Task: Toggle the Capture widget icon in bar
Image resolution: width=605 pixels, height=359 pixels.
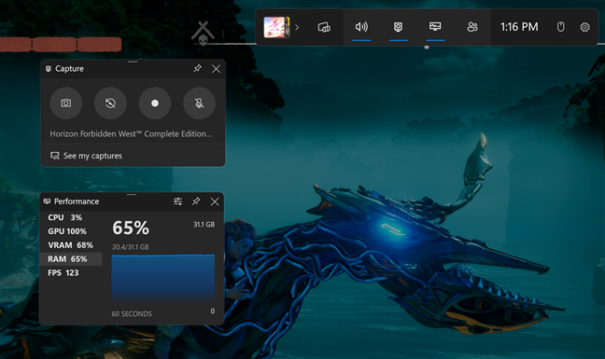Action: point(398,27)
